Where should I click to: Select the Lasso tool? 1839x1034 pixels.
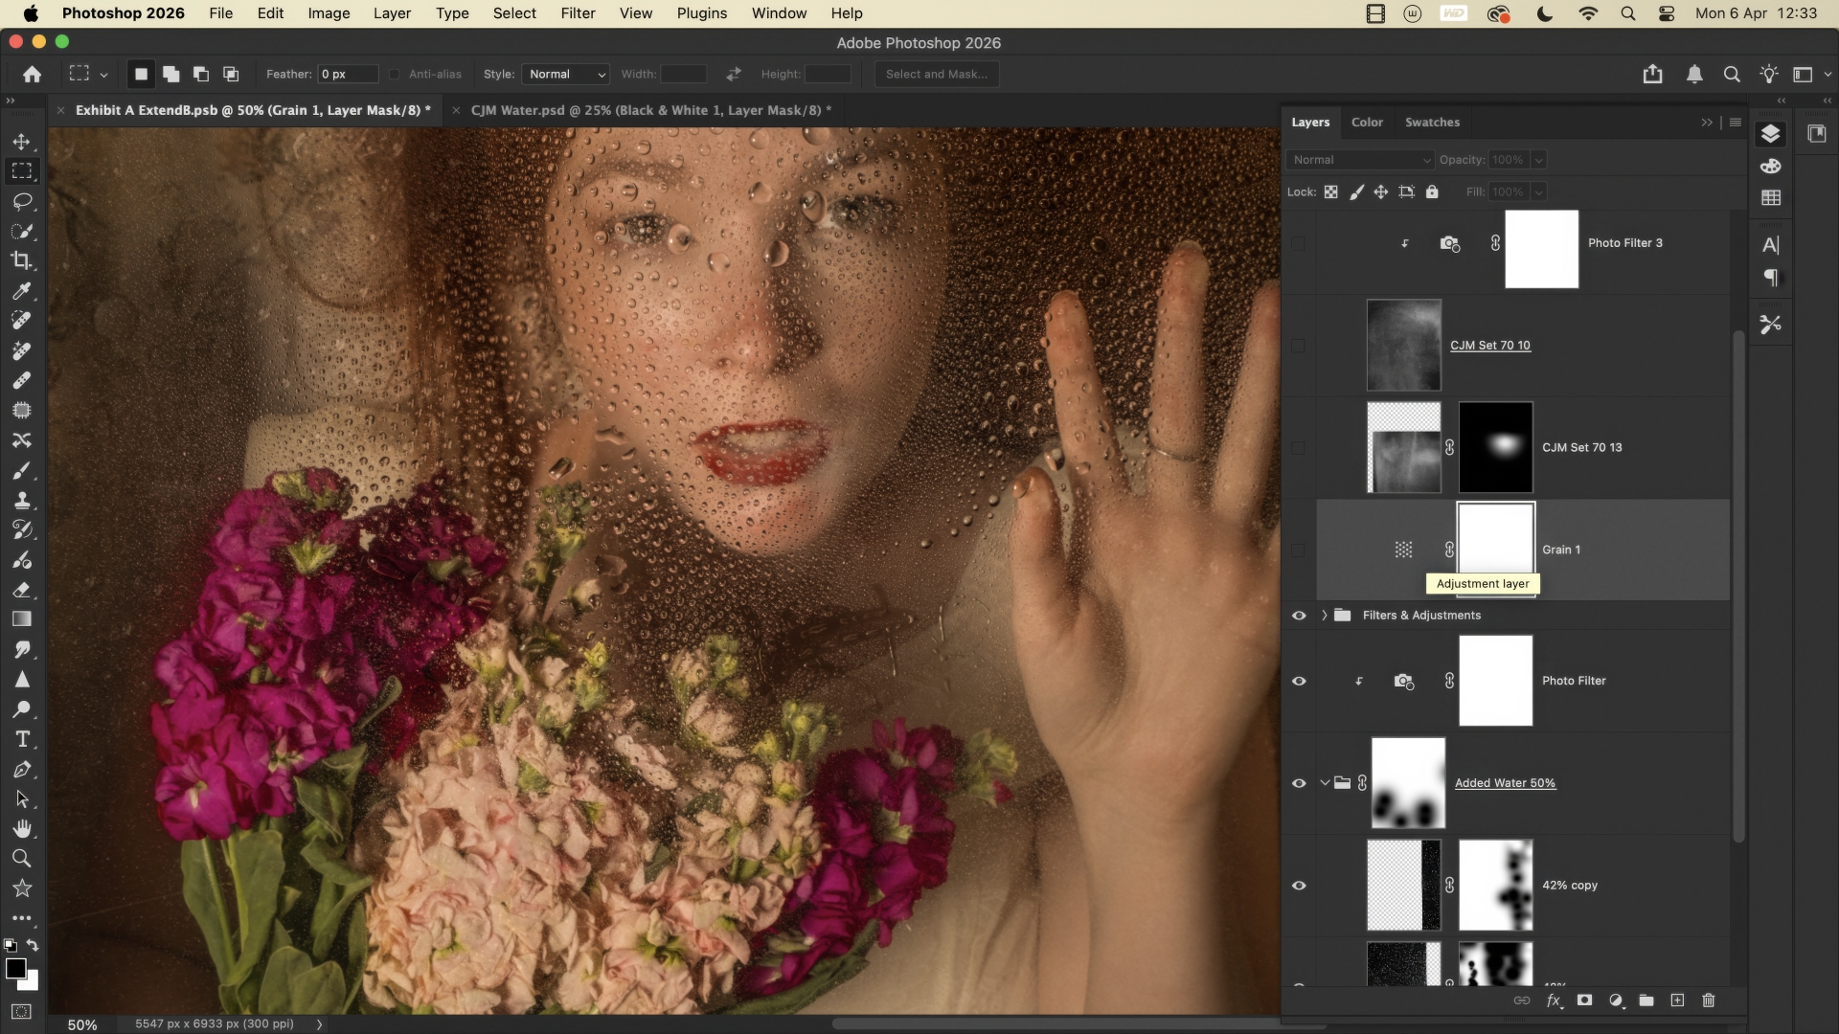click(x=21, y=201)
